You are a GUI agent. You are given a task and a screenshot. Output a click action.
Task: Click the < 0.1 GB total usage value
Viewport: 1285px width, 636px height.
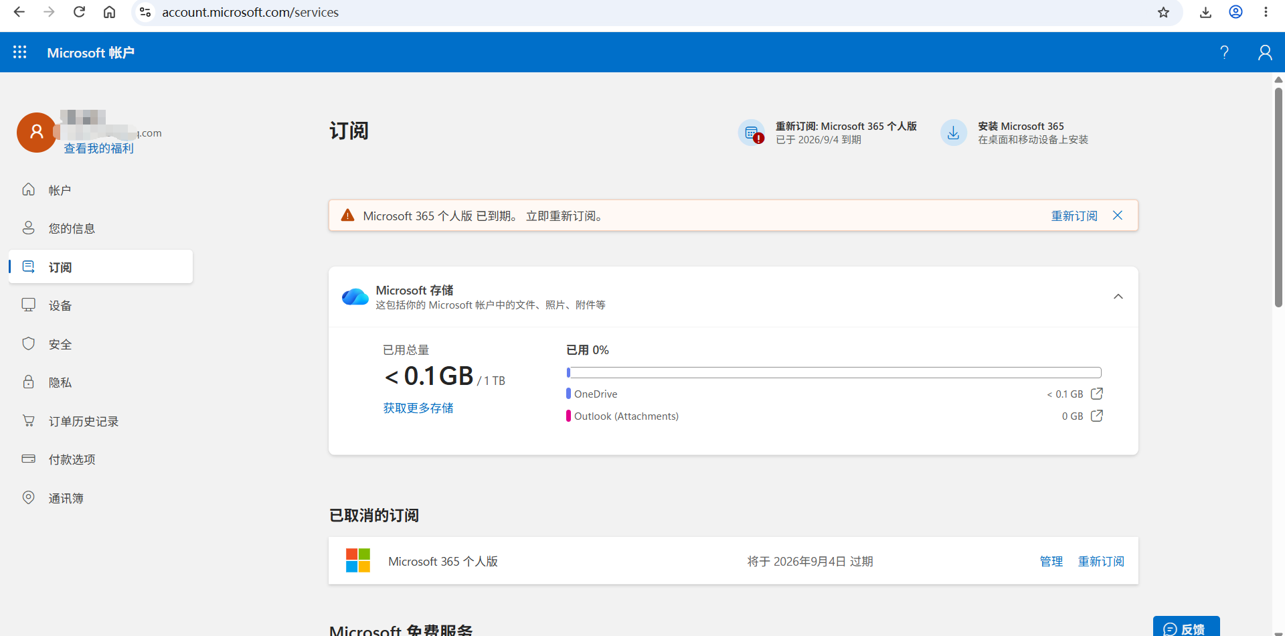(429, 376)
